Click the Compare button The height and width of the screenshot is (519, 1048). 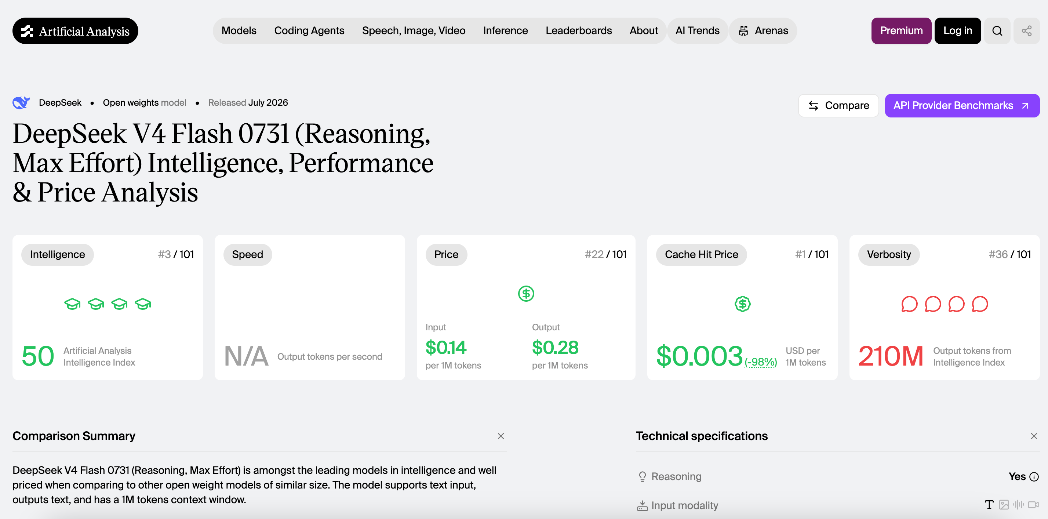838,106
